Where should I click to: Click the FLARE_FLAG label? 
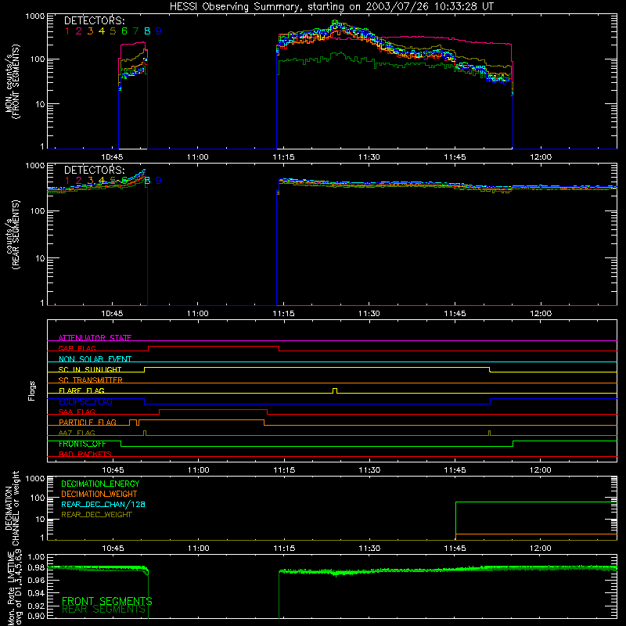click(81, 390)
